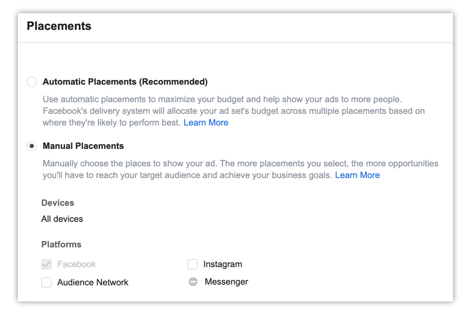Viewport: 472px width, 316px height.
Task: Click the Instagram label text
Action: tap(223, 264)
